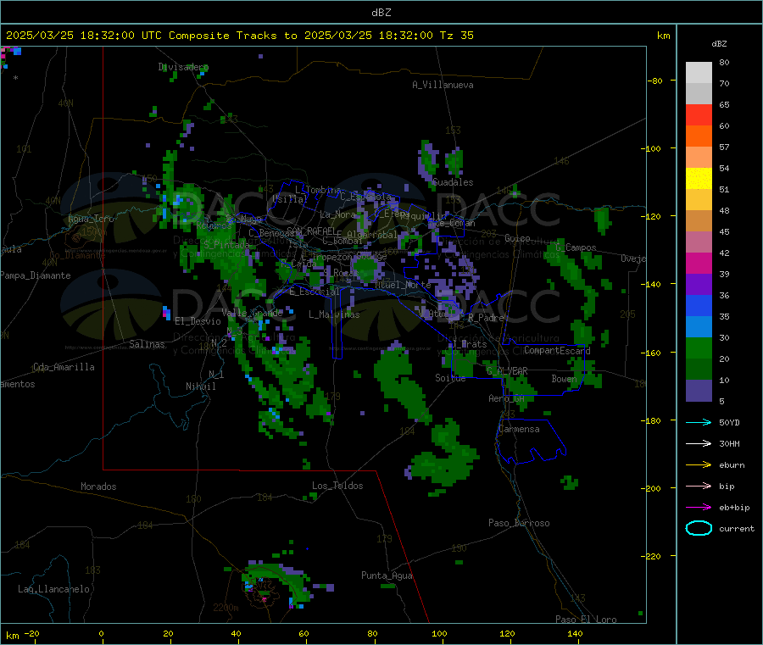Viewport: 763px width, 645px height.
Task: Click the Divisadero map label
Action: 183,67
